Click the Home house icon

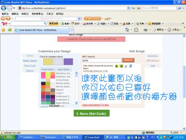click(x=127, y=30)
